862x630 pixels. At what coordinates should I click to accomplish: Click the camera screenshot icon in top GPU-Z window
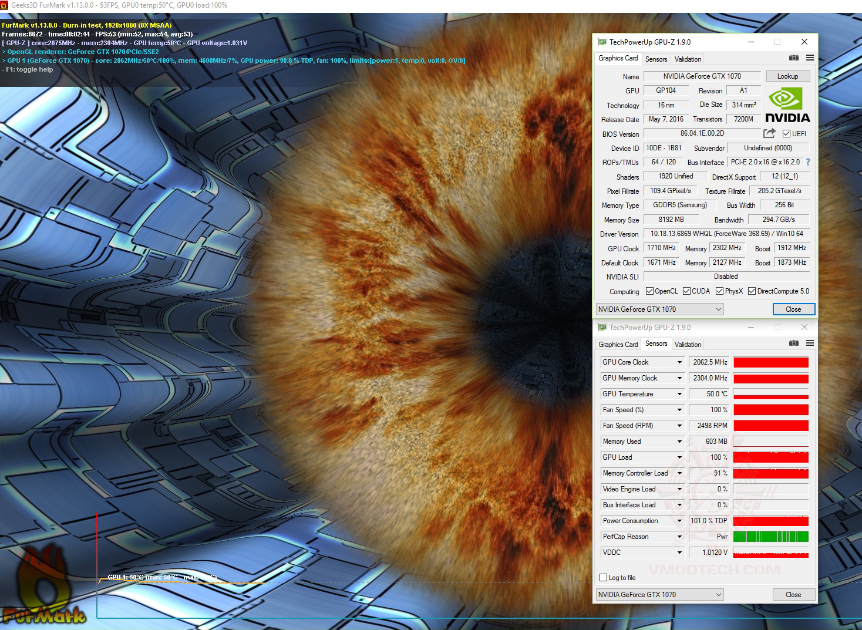coord(793,58)
